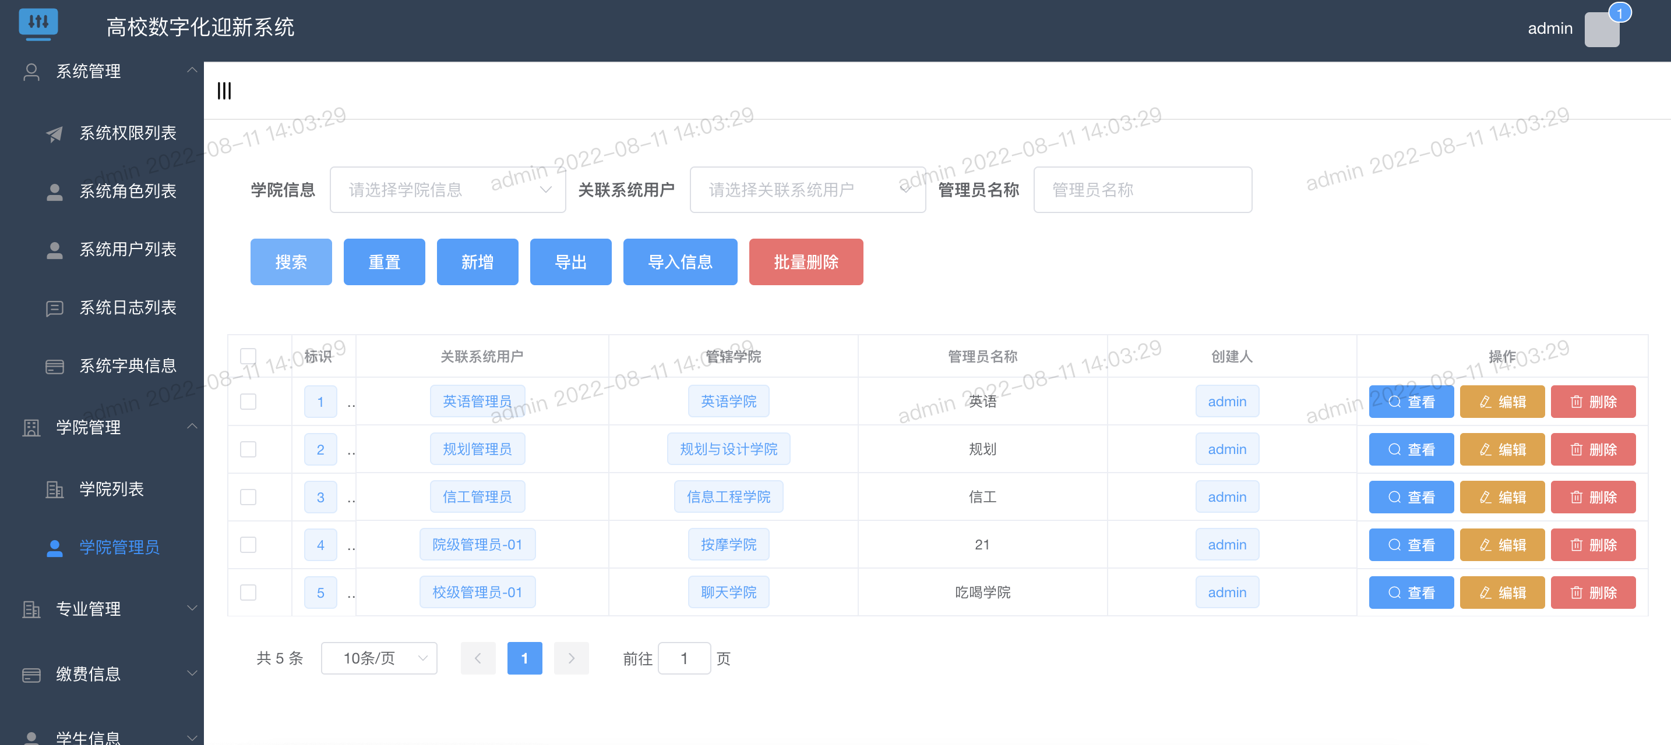
Task: Check the select-all checkbox in table header
Action: (x=248, y=355)
